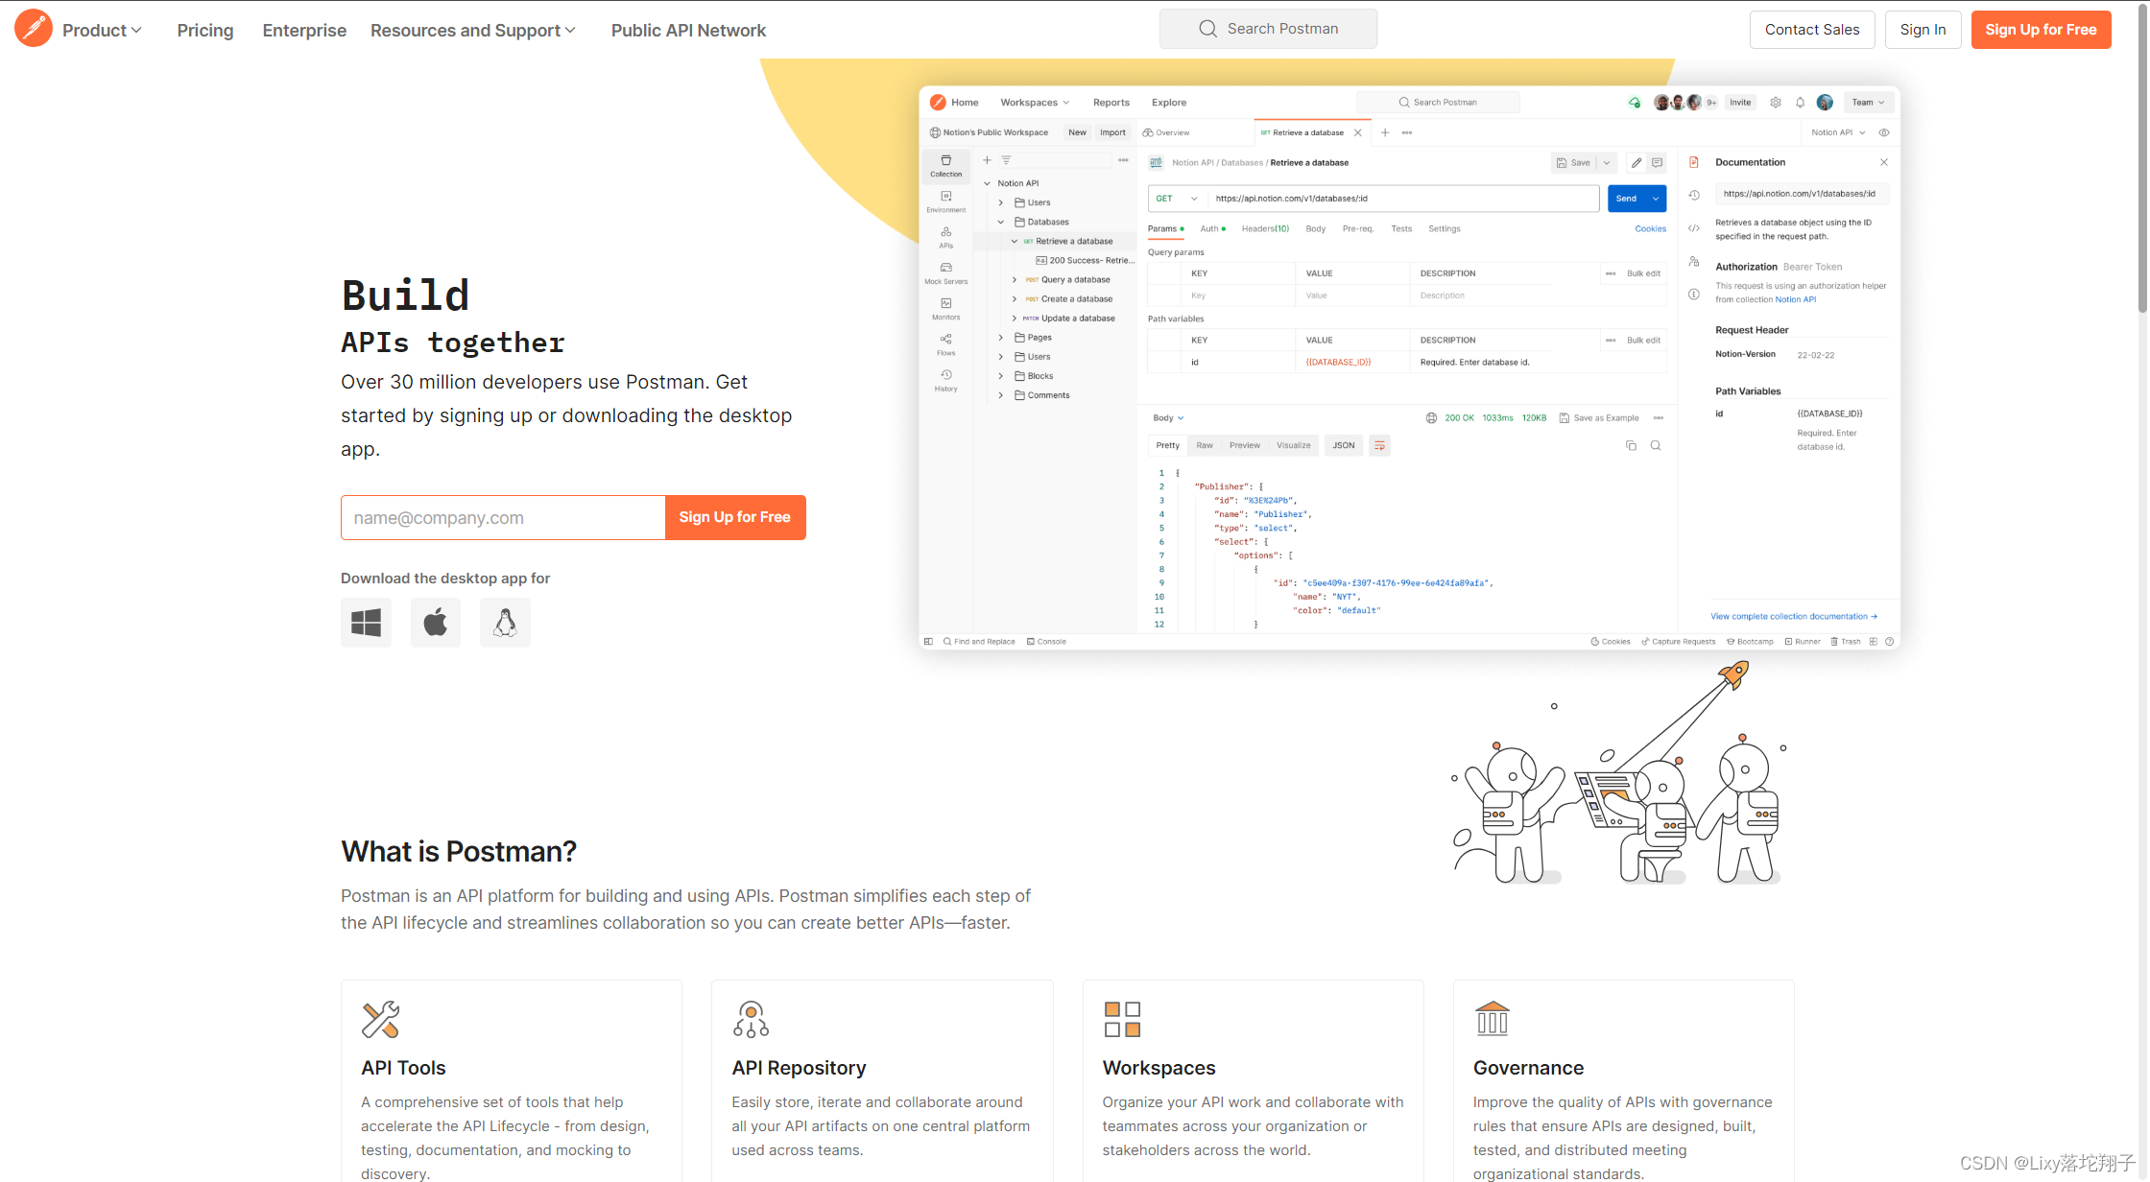Expand the Product dropdown menu

pyautogui.click(x=102, y=30)
